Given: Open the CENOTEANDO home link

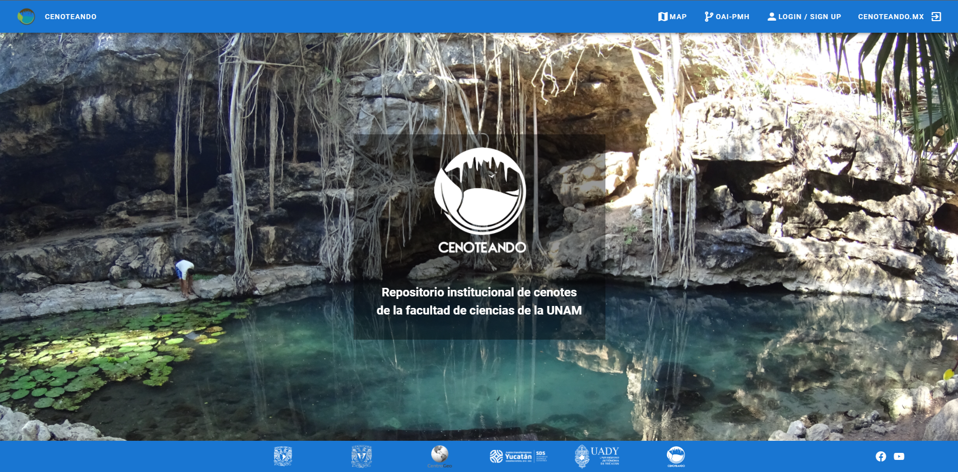Looking at the screenshot, I should click(71, 17).
